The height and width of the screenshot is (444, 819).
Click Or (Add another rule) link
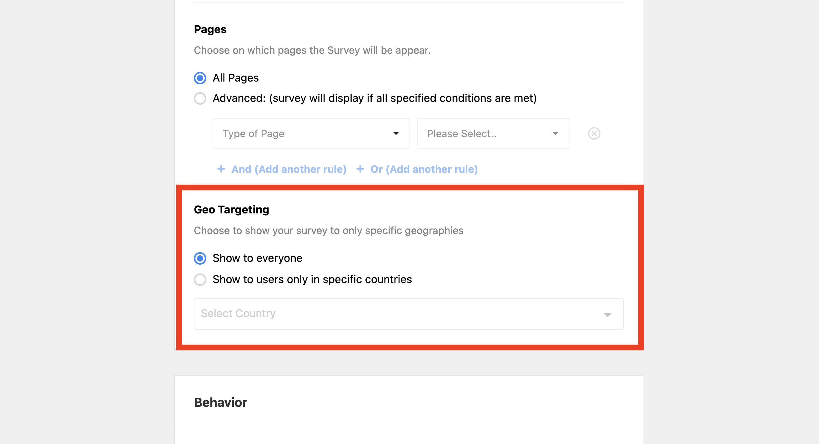[x=417, y=169]
